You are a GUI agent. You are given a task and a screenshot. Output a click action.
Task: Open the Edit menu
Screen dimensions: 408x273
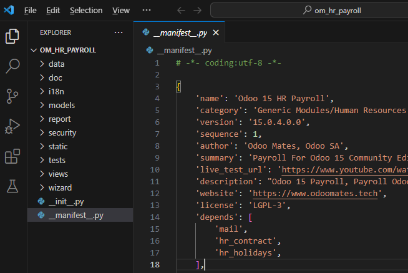[53, 11]
